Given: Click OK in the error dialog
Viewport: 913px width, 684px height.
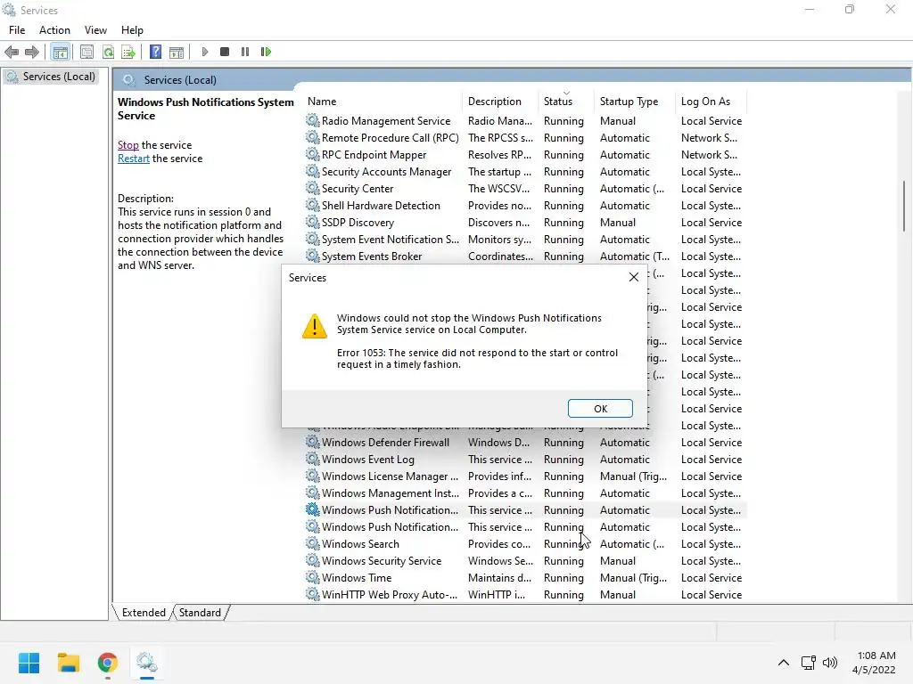Looking at the screenshot, I should point(600,408).
